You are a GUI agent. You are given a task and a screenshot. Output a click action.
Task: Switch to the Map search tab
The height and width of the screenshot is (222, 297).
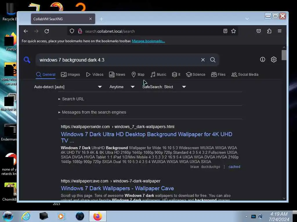tap(138, 75)
